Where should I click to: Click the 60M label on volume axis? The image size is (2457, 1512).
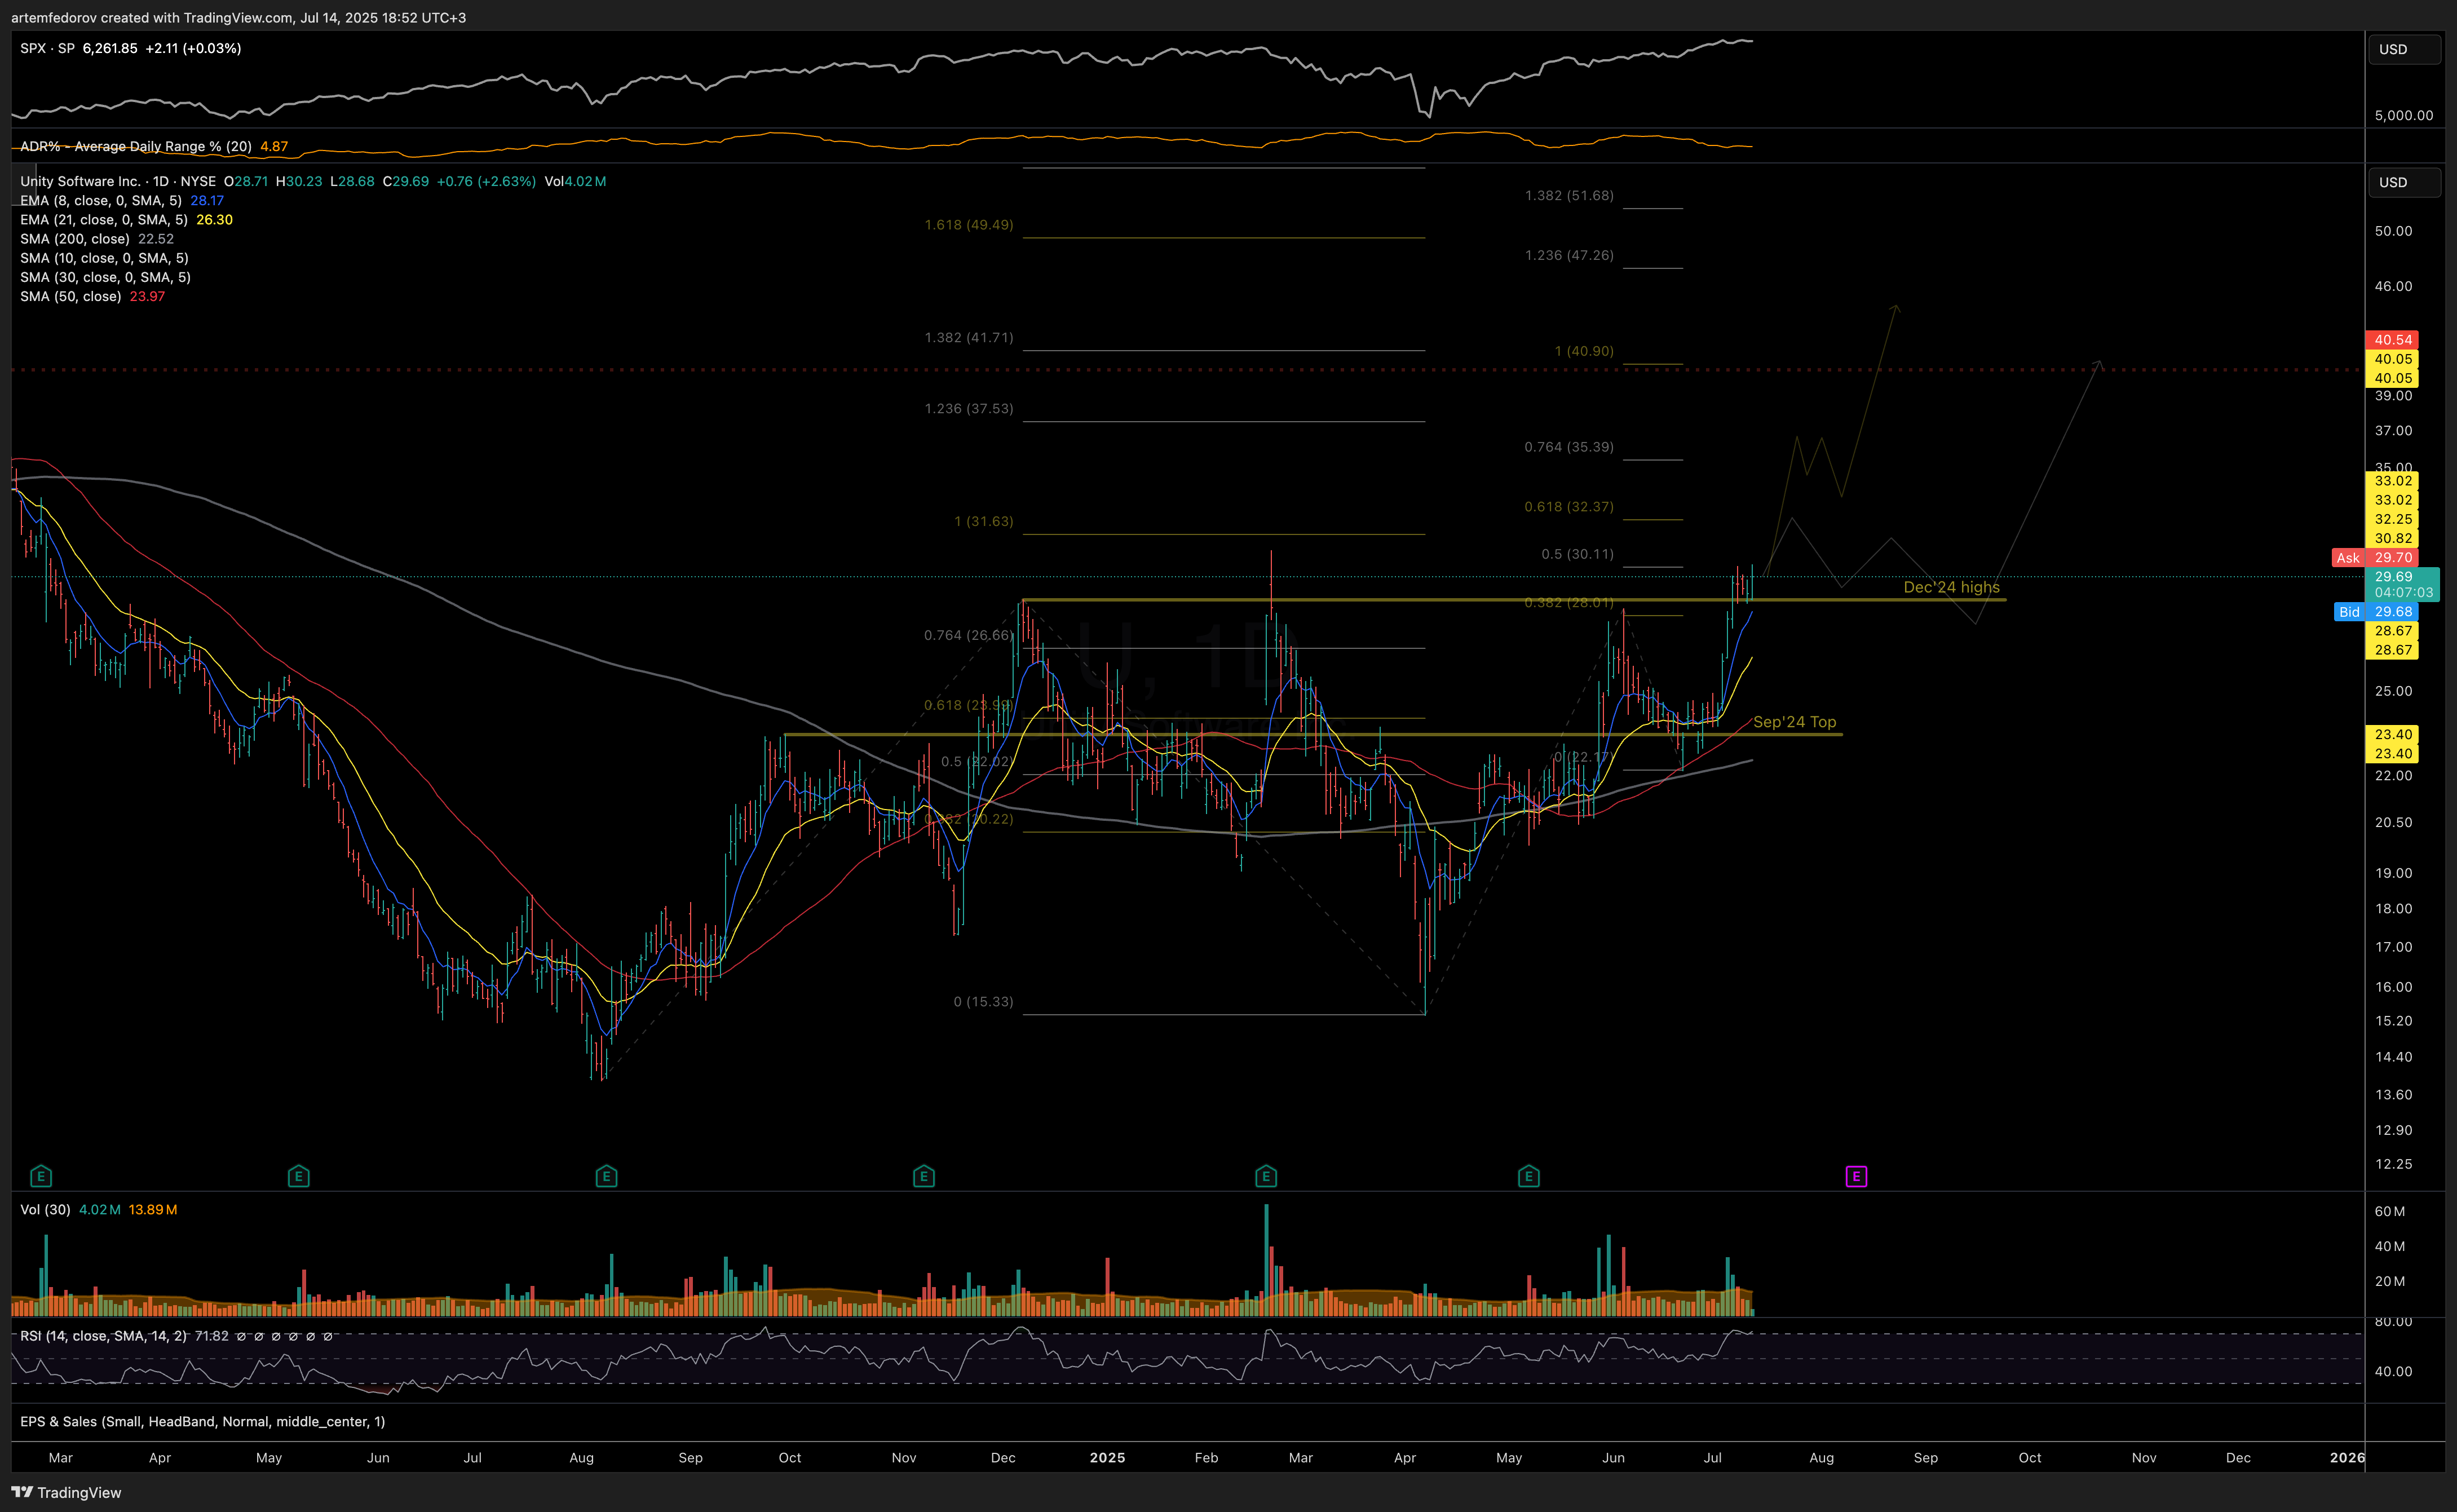click(2389, 1211)
